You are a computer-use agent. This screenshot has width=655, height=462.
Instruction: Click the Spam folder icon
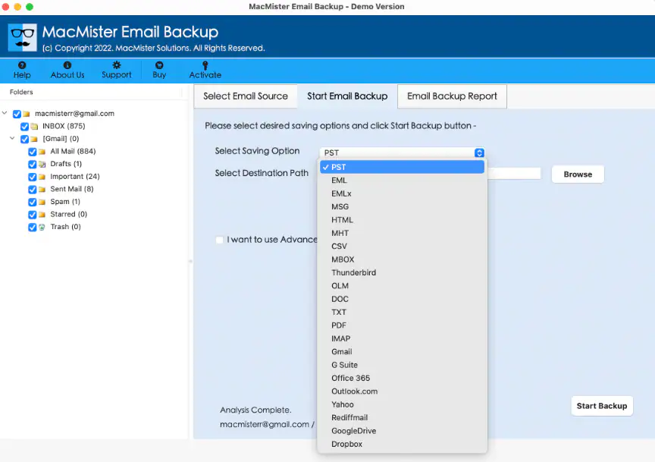(x=42, y=202)
